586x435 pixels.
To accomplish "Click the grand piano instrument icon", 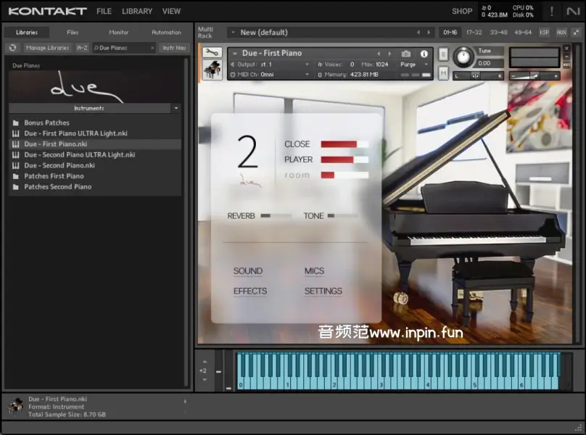I will coord(212,70).
